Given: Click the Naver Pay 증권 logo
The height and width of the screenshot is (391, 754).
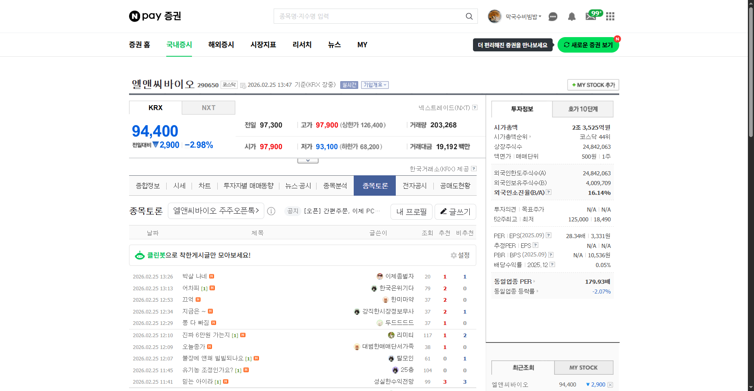Looking at the screenshot, I should (x=155, y=16).
